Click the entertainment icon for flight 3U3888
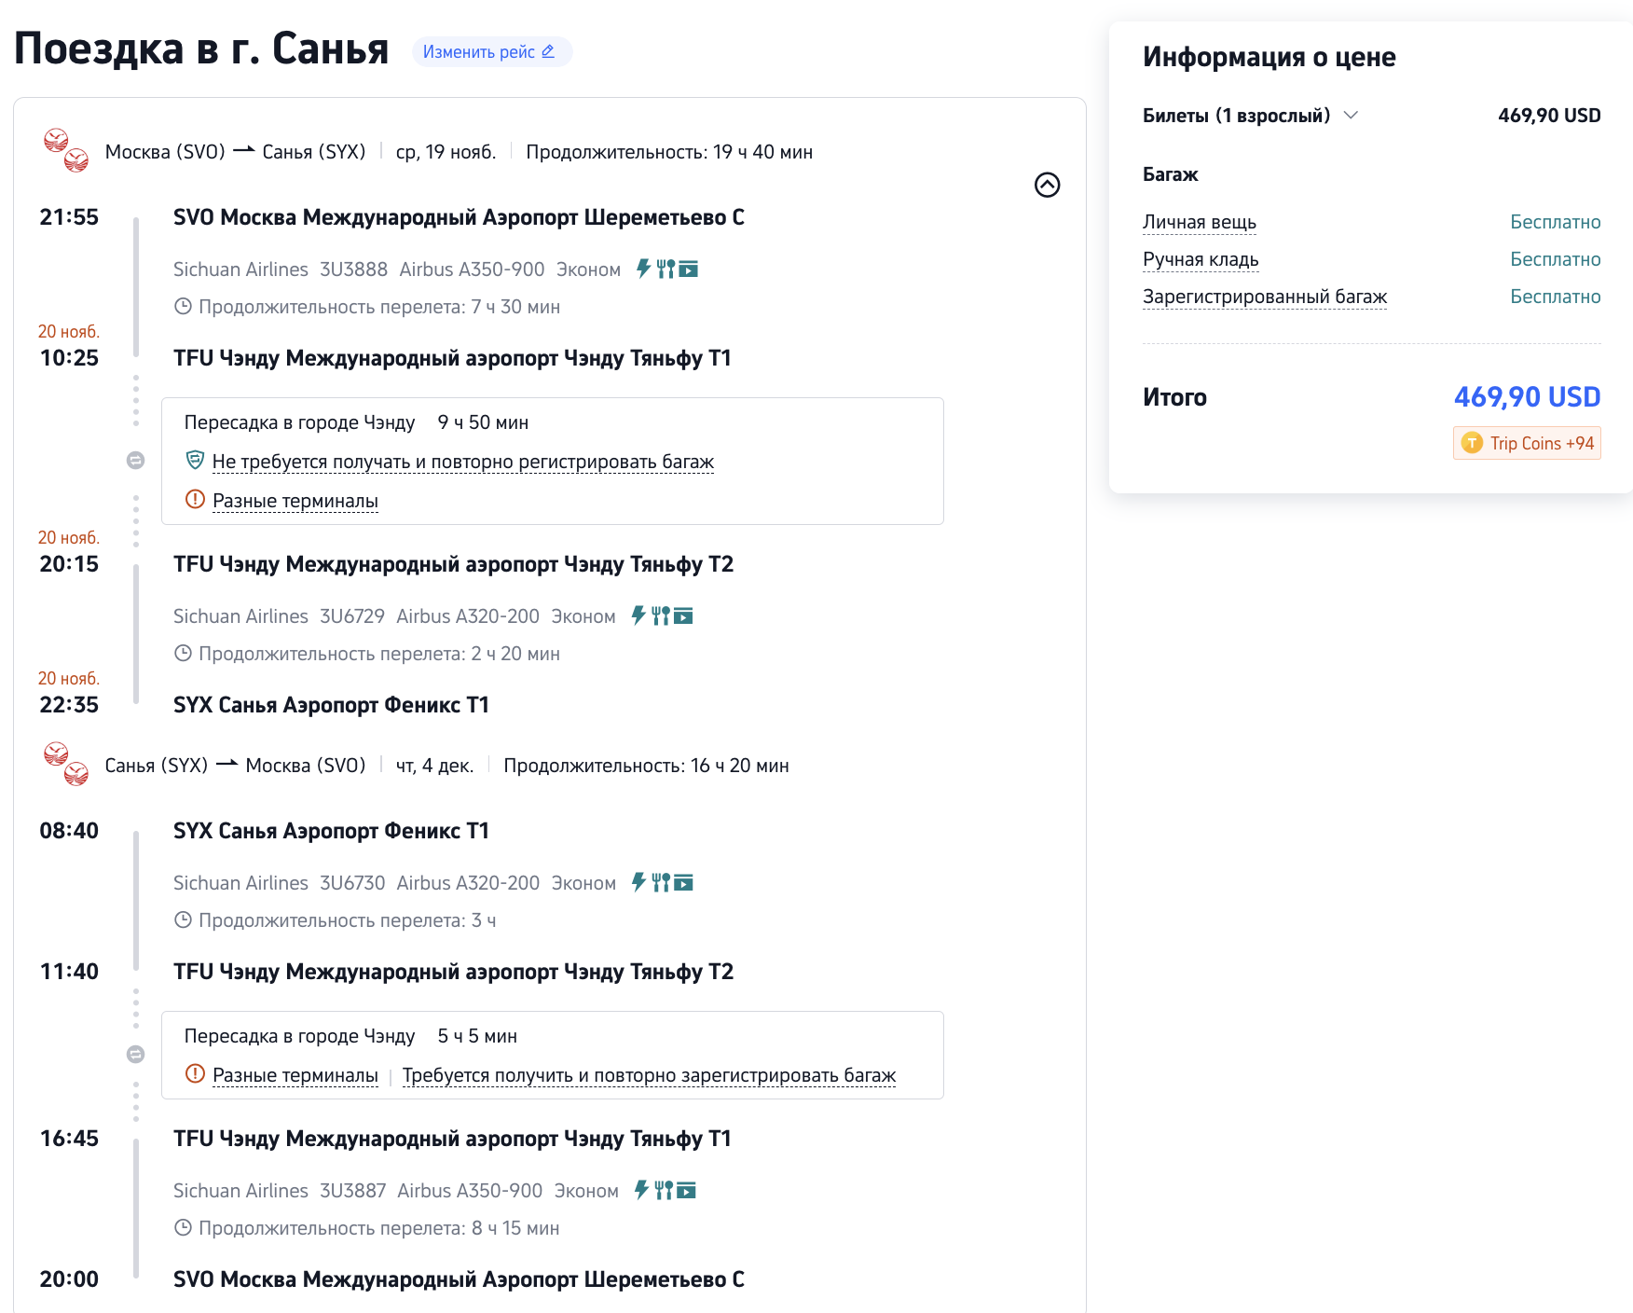The height and width of the screenshot is (1313, 1633). pyautogui.click(x=689, y=269)
